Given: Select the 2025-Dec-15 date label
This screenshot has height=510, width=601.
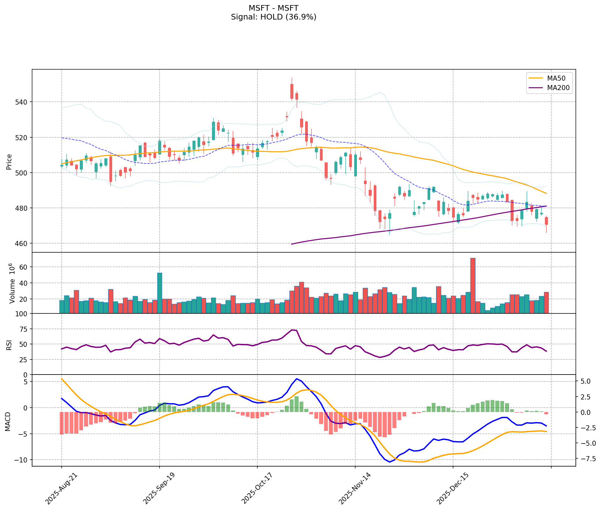Looking at the screenshot, I should pos(453,489).
